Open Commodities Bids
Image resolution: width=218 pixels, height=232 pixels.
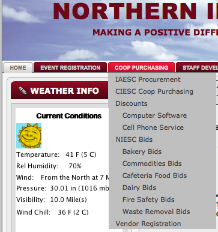pos(152,163)
